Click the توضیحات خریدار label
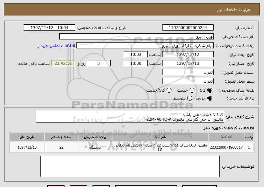Screen dimensions: 264x187 point(238,167)
